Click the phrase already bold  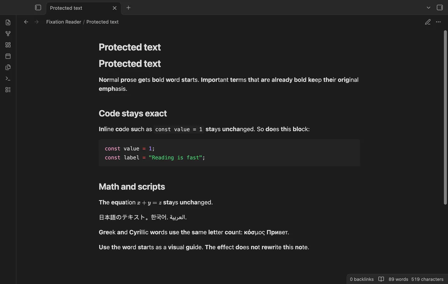tap(289, 80)
